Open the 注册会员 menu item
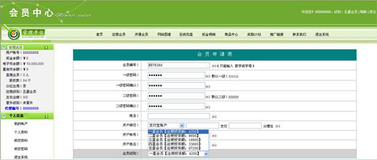This screenshot has height=160, width=377. pyautogui.click(x=118, y=35)
